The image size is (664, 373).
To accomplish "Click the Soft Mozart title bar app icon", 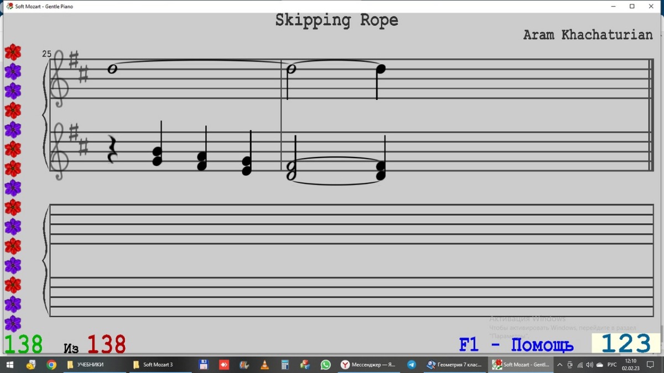I will pos(9,7).
